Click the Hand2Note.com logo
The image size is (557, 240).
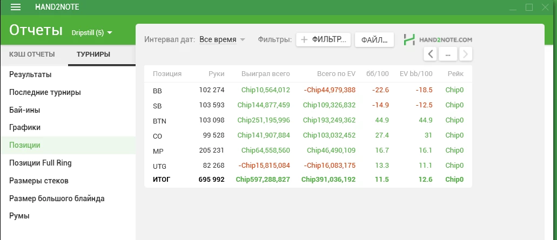click(438, 40)
